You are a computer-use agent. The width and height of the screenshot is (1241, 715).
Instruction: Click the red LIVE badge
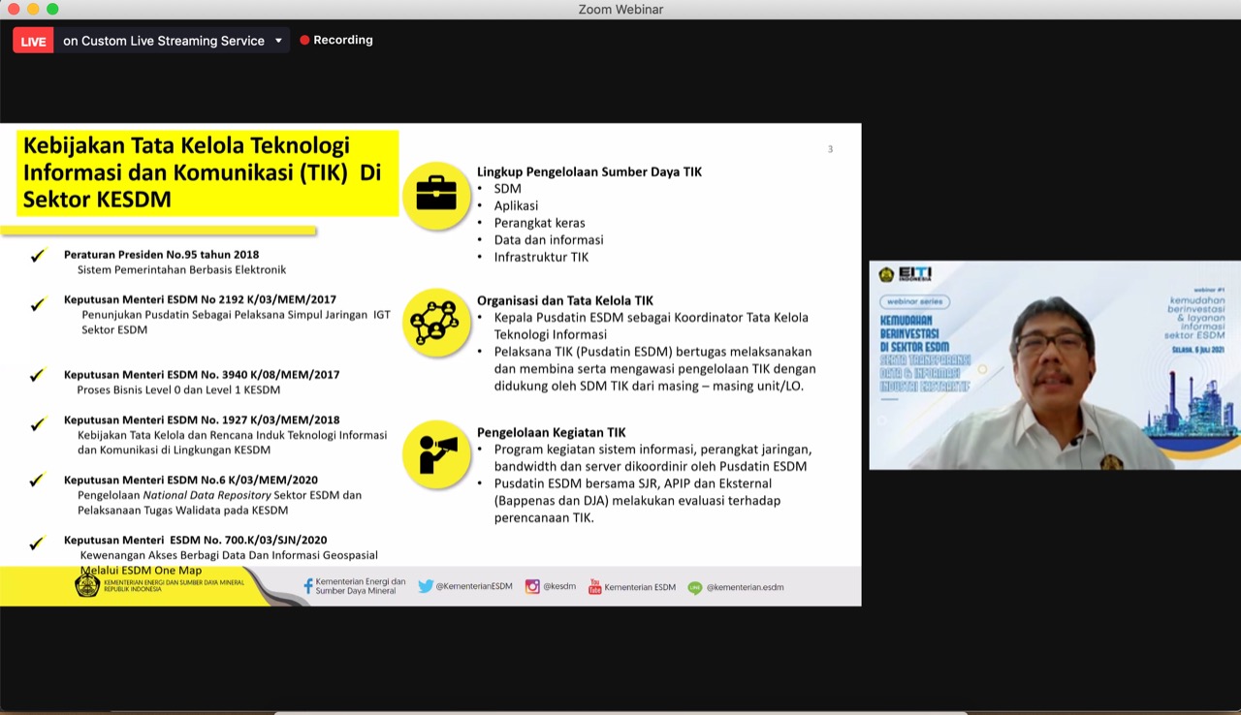(33, 41)
